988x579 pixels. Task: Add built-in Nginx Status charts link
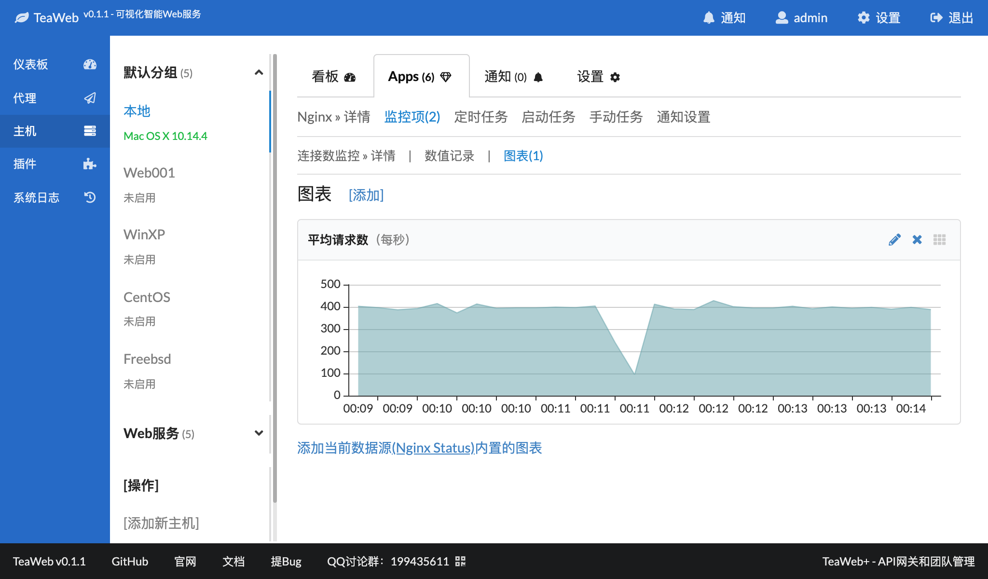[419, 448]
